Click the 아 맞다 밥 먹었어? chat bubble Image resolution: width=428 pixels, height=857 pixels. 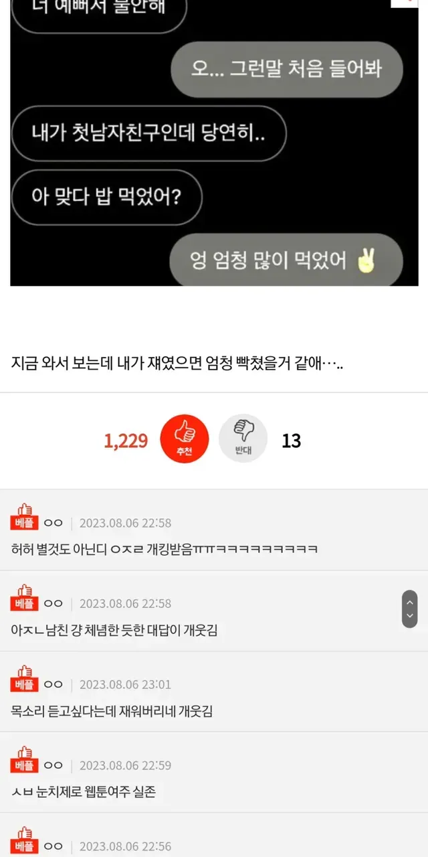click(107, 198)
